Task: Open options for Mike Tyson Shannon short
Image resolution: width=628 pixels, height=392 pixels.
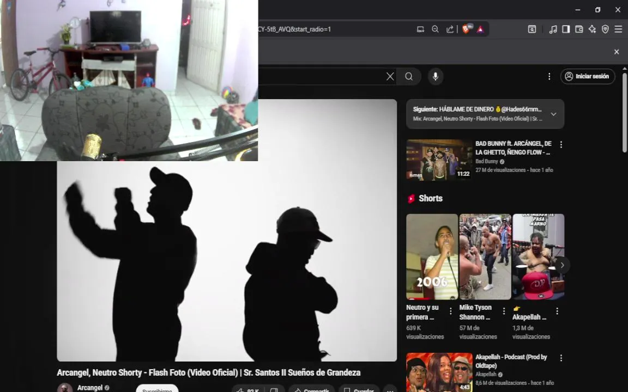Action: (x=504, y=311)
